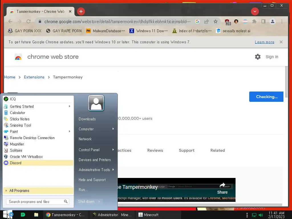Open Windows 11 Dow… bookmark
The width and height of the screenshot is (292, 219).
[x=149, y=31]
